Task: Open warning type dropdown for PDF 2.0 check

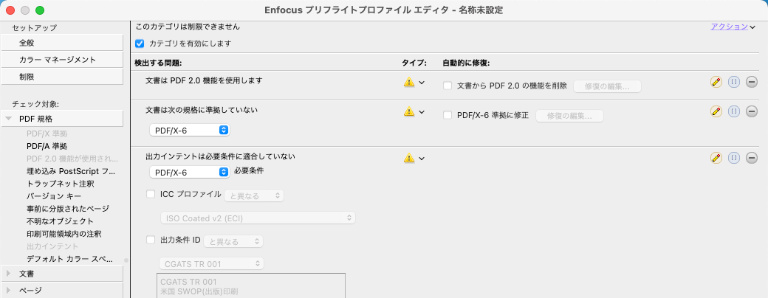Action: 414,83
